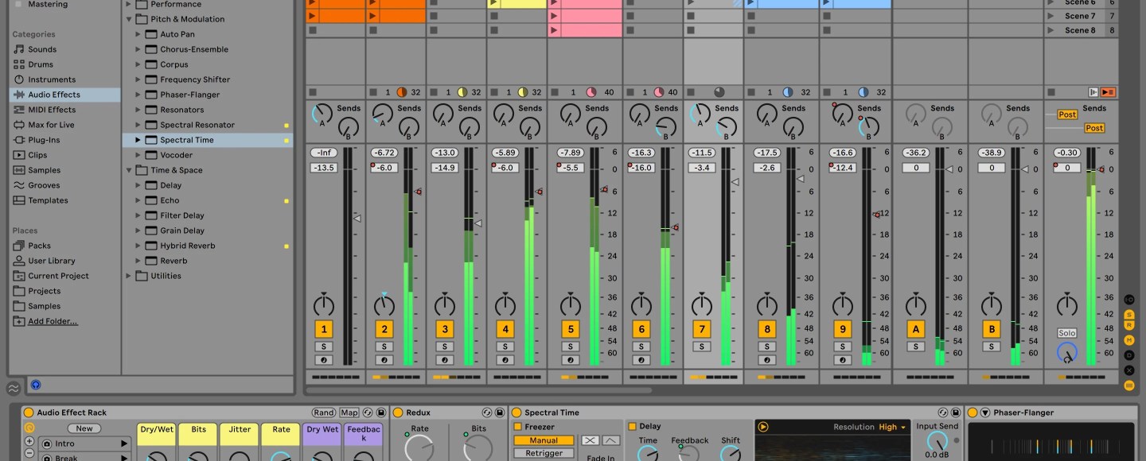This screenshot has height=461, width=1146.
Task: Click the Track 7 volume fader handle
Action: tap(735, 182)
